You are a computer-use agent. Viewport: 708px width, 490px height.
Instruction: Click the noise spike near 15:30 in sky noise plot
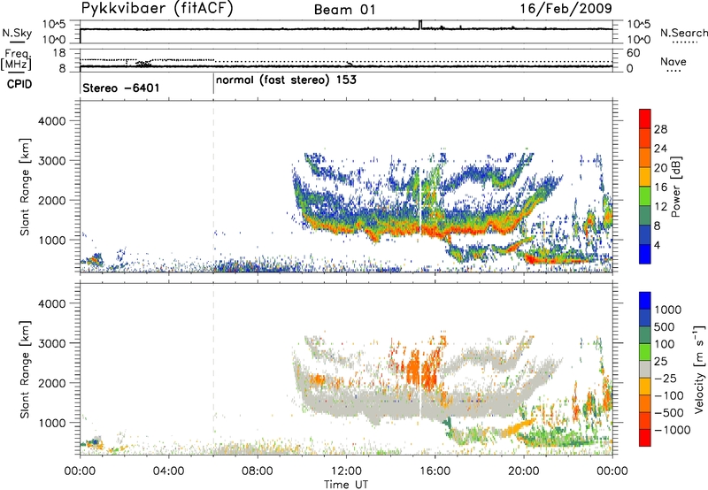[x=420, y=25]
